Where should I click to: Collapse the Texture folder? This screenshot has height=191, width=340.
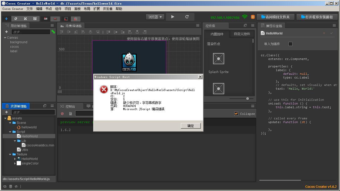tap(10, 154)
